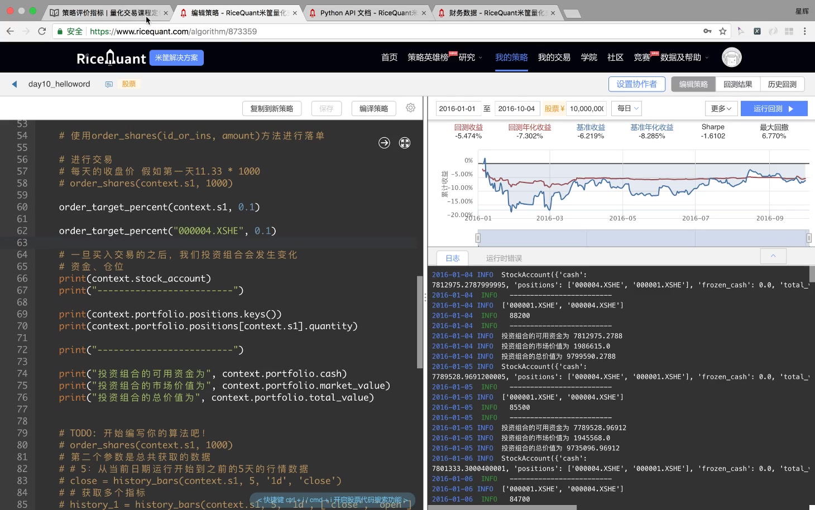
Task: Click the comment icon next to strategy name
Action: [x=109, y=84]
